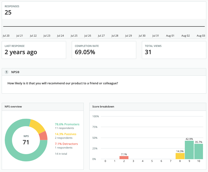Screen dimensions: 208x172
Task: Click the red detractors donut segment
Action: (43, 136)
